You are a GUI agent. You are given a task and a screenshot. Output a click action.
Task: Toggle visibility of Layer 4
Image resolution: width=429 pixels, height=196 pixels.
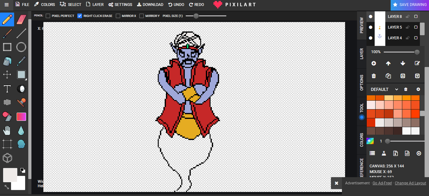point(371,38)
